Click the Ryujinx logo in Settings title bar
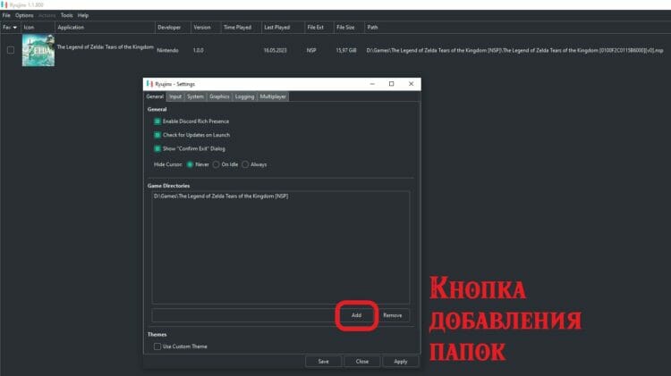Screen dimensions: 671x376 click(149, 83)
